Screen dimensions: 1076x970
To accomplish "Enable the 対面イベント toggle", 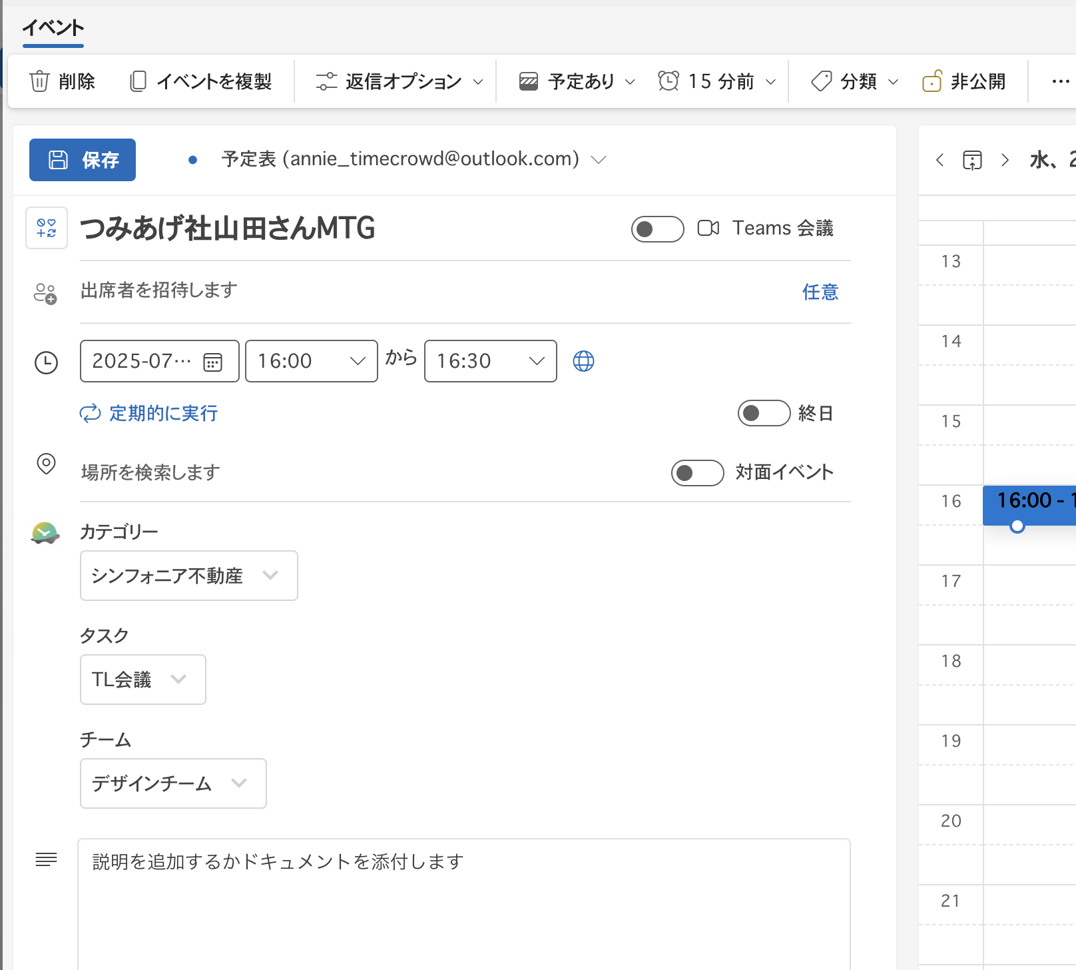I will point(696,473).
